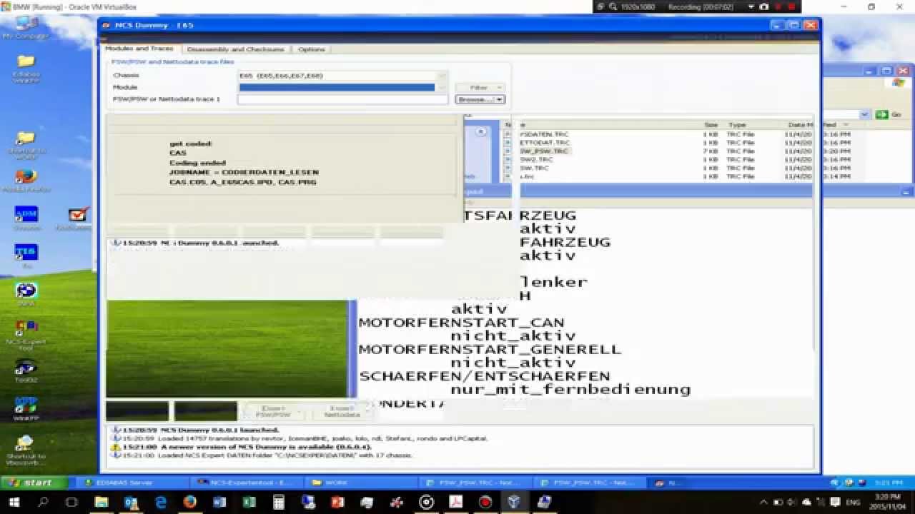Open Outlook on host taskbar

point(131,503)
